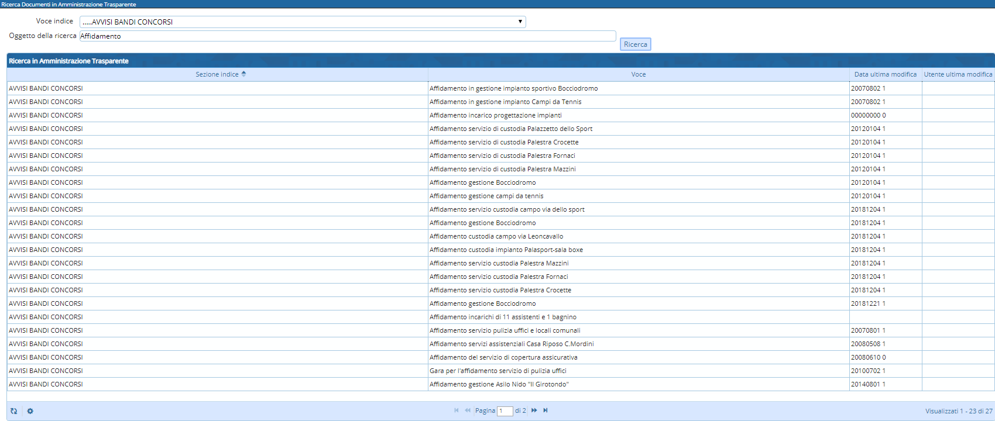Select row Affidamento gestione Asilo Nido Il Girotondo
The height and width of the screenshot is (421, 995).
pos(499,384)
